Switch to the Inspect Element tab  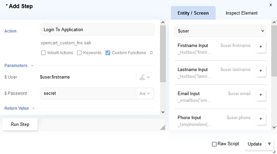pos(241,13)
